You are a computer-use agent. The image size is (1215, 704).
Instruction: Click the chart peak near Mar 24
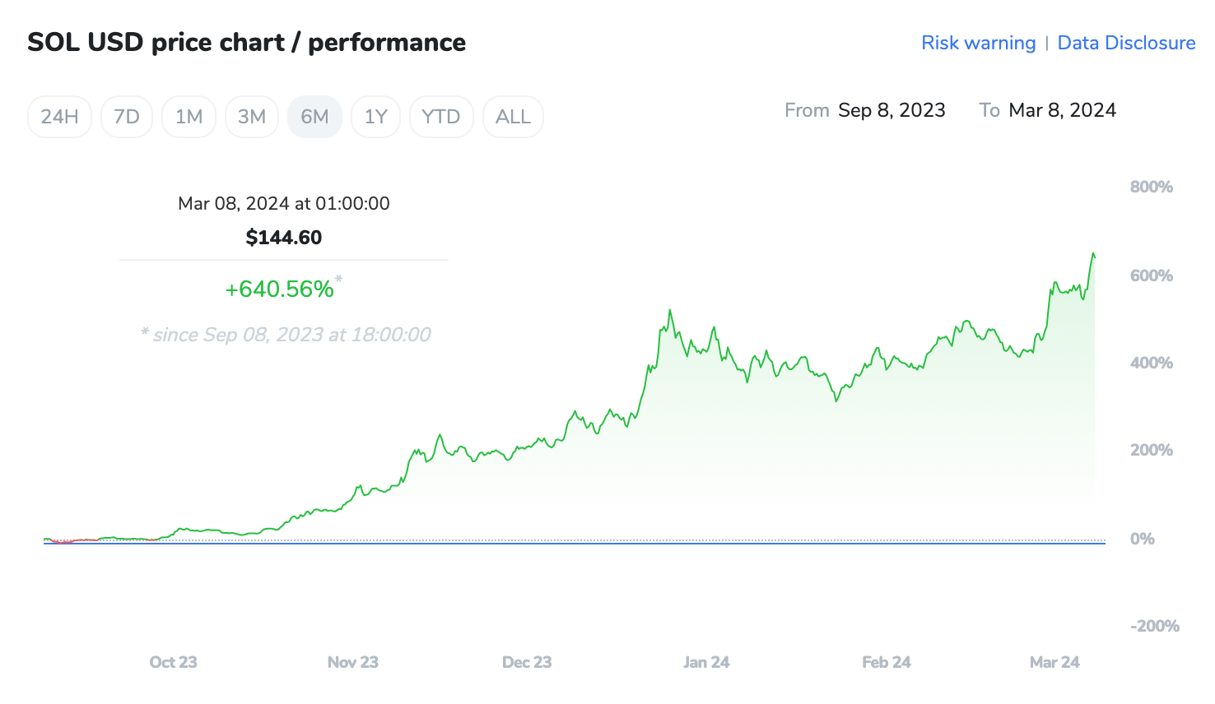(x=1093, y=254)
